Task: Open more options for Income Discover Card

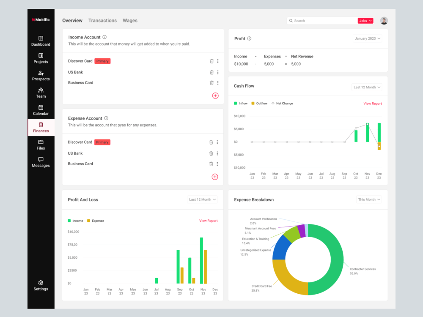Action: point(218,61)
